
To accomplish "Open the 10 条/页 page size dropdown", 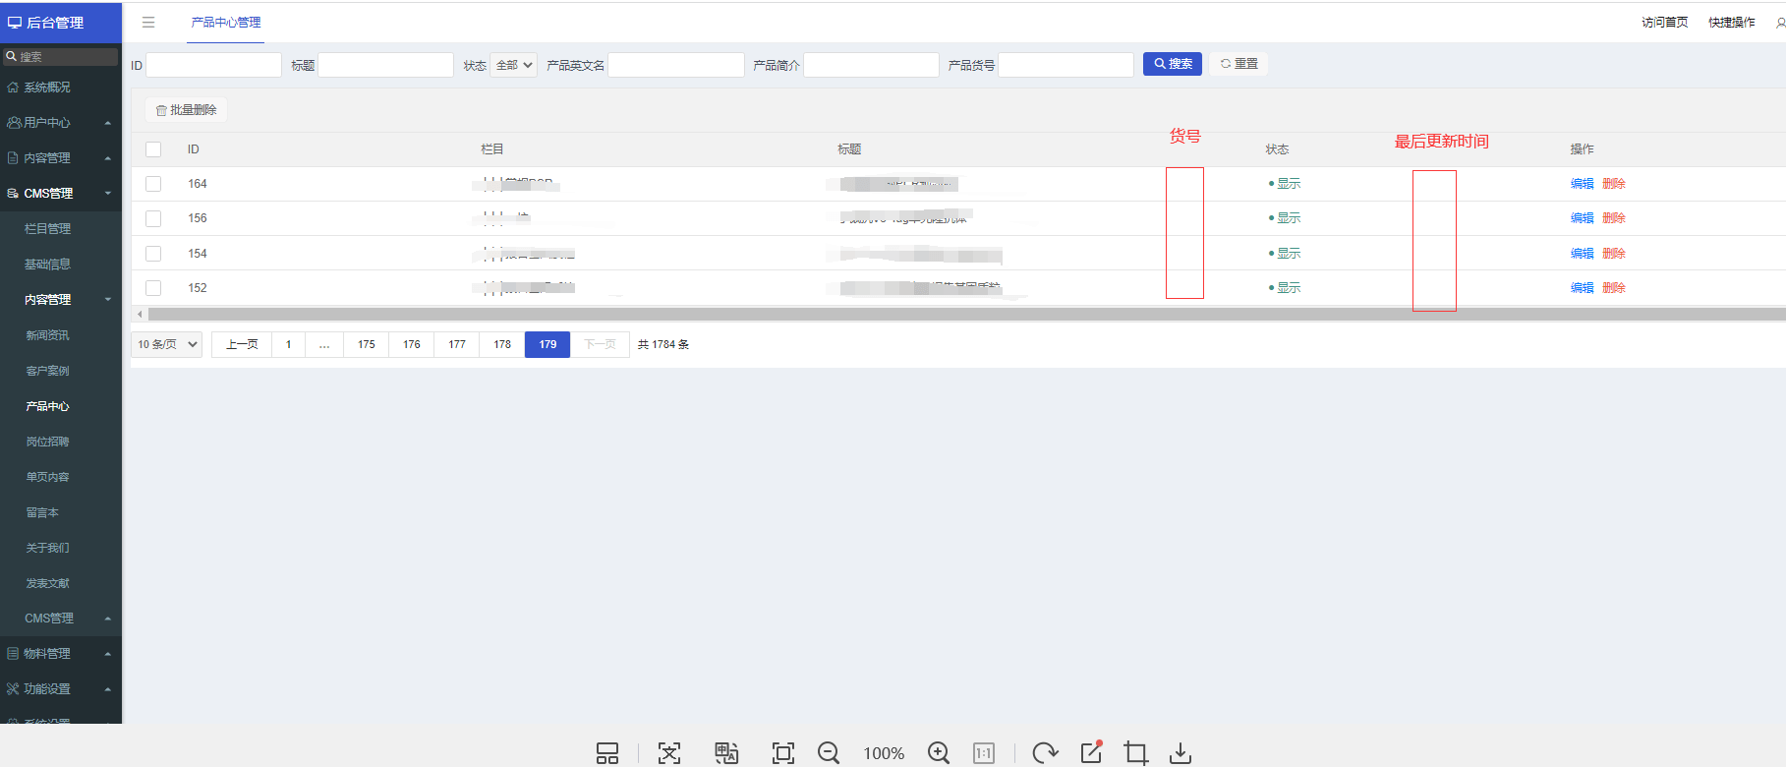I will 167,344.
